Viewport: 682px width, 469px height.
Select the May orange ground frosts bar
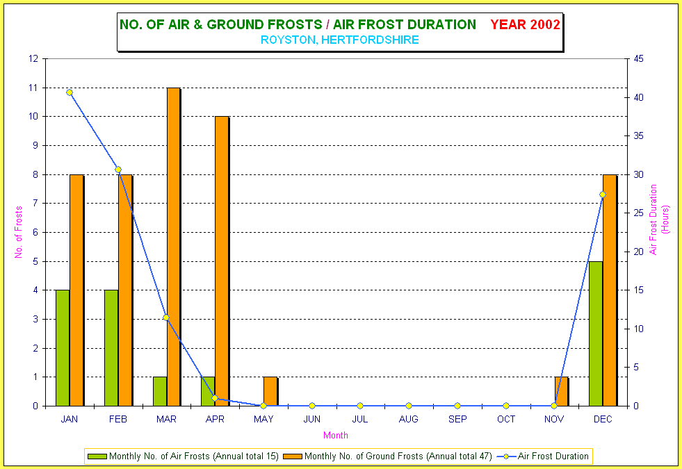coord(270,391)
